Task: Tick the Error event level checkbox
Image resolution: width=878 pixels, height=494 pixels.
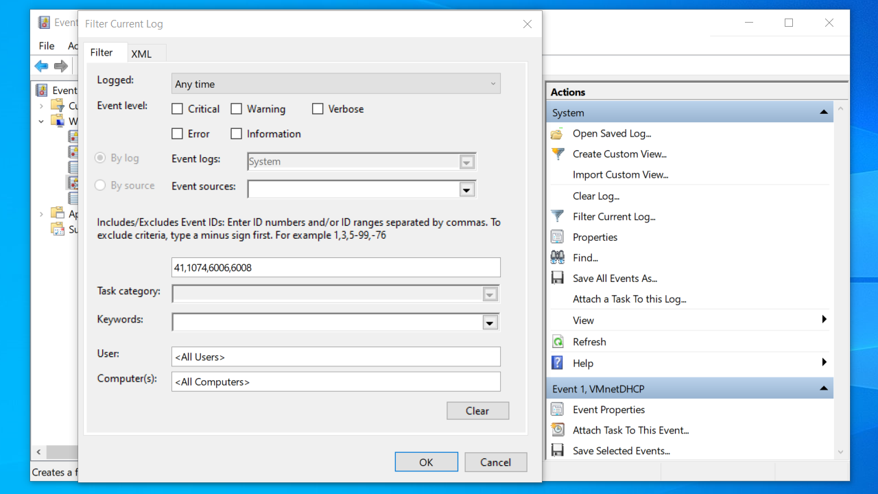Action: [x=178, y=134]
